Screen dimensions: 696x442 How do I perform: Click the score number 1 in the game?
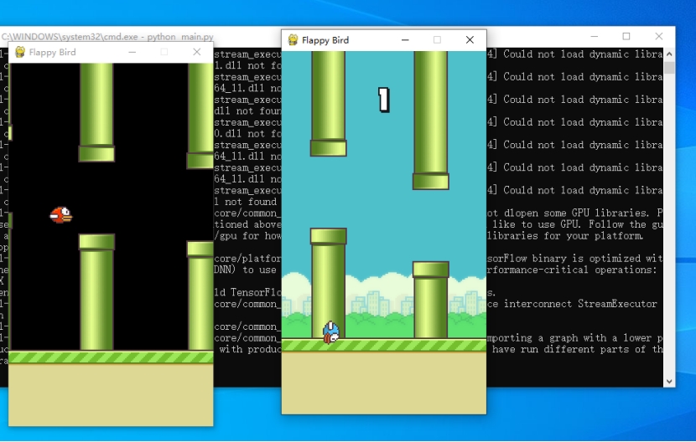pos(384,100)
